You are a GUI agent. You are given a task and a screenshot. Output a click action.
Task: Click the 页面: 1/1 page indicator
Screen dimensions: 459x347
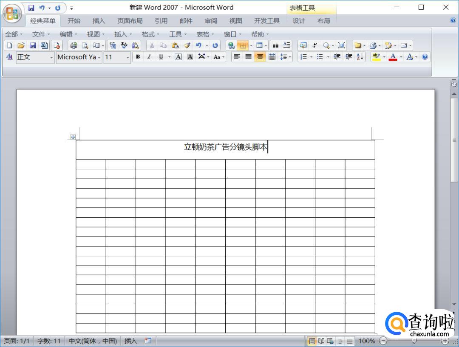[x=17, y=341]
